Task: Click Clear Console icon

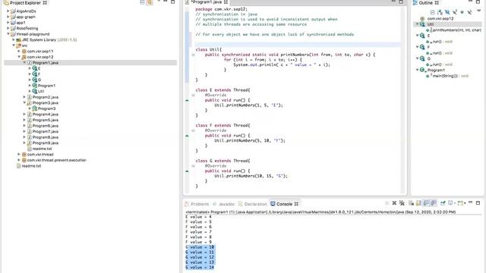Action: point(412,203)
